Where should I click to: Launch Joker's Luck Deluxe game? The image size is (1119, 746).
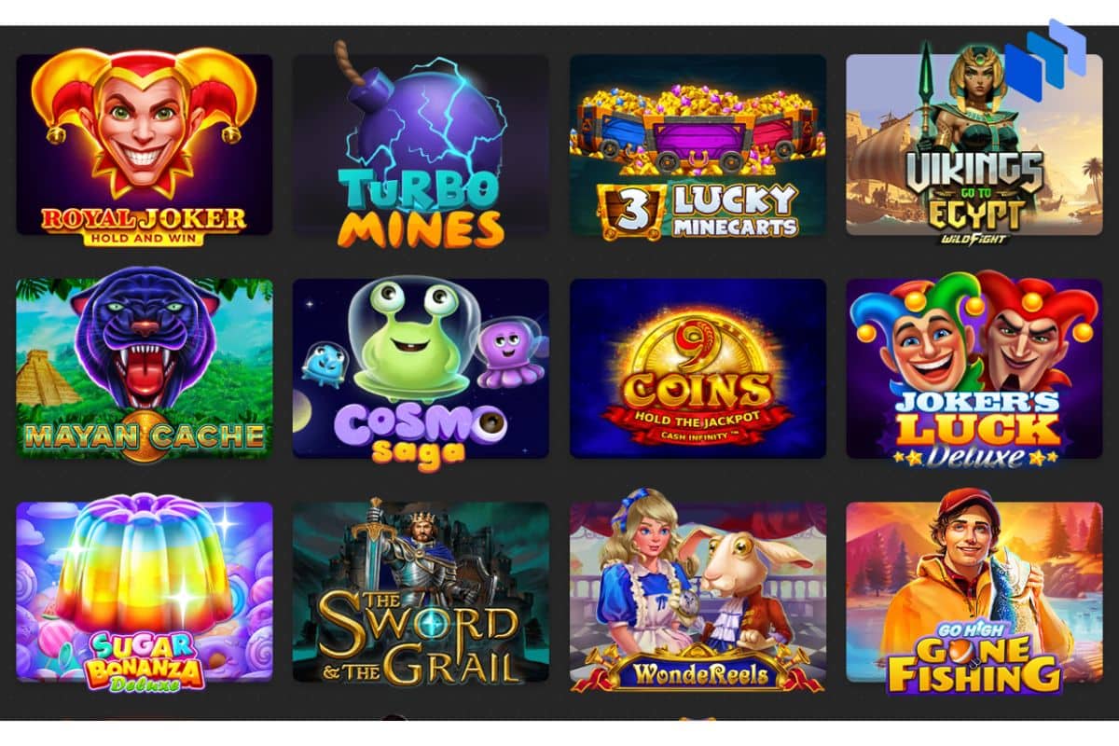(974, 368)
